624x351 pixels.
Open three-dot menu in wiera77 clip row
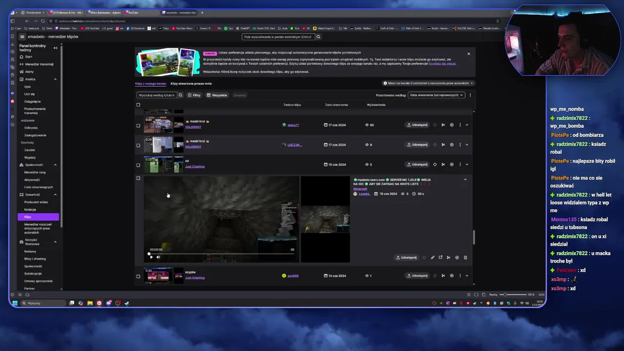[460, 125]
